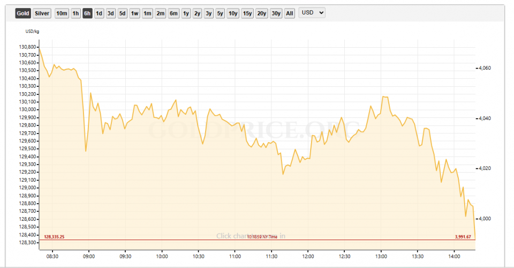Image resolution: width=514 pixels, height=268 pixels.
Task: Open the USD currency dropdown
Action: point(312,13)
